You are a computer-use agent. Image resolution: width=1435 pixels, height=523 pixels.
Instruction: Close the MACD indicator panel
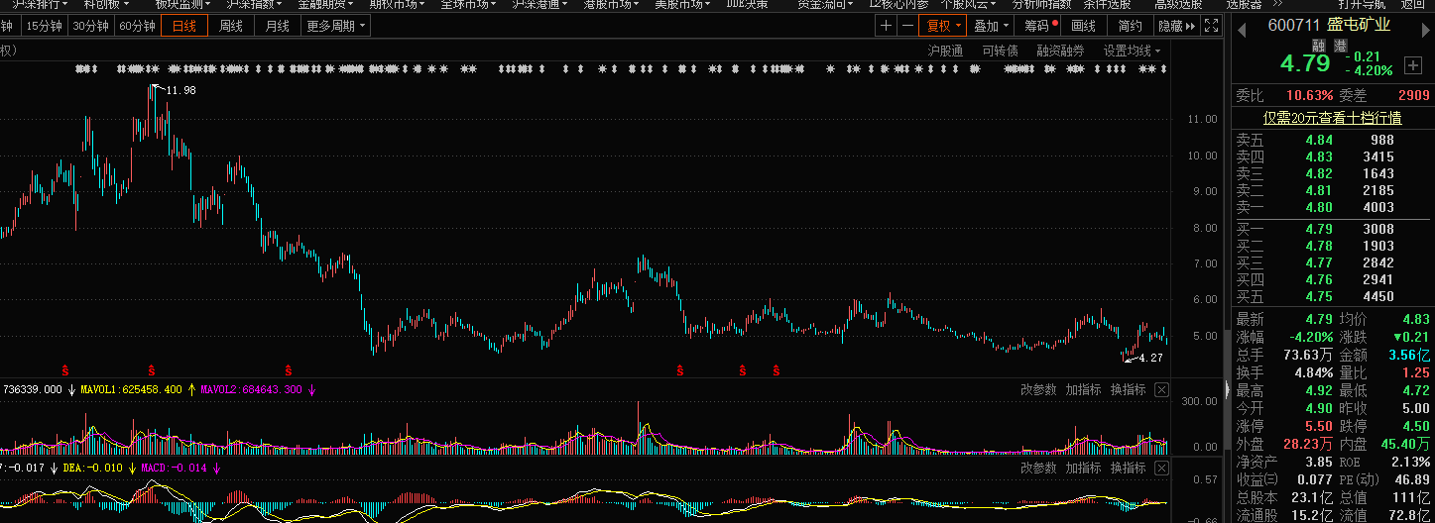coord(1161,468)
